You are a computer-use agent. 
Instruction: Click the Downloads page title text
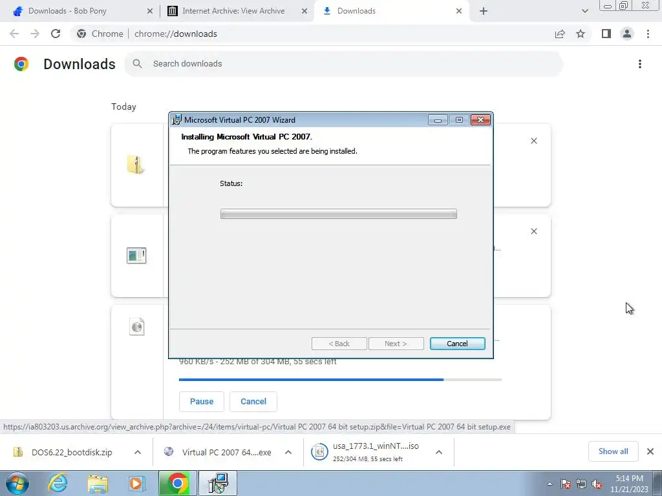pos(80,64)
